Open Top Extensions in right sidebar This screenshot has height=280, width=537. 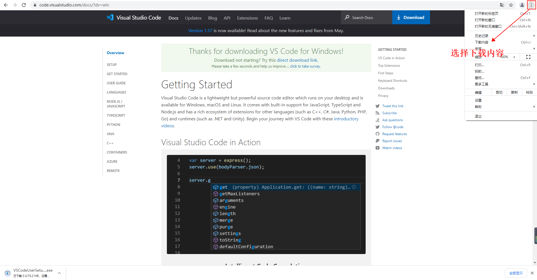pyautogui.click(x=389, y=66)
